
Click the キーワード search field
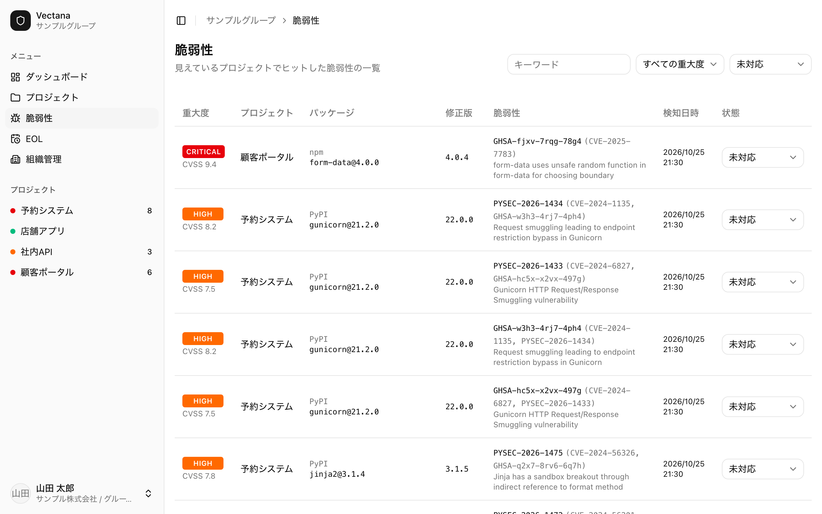coord(569,64)
